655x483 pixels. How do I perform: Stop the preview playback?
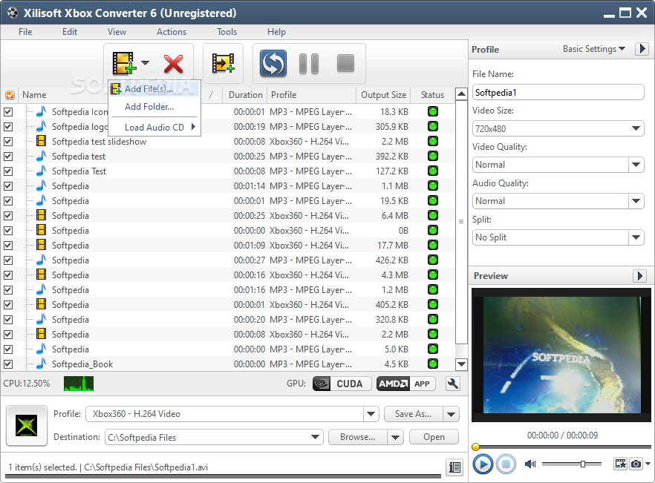click(506, 464)
